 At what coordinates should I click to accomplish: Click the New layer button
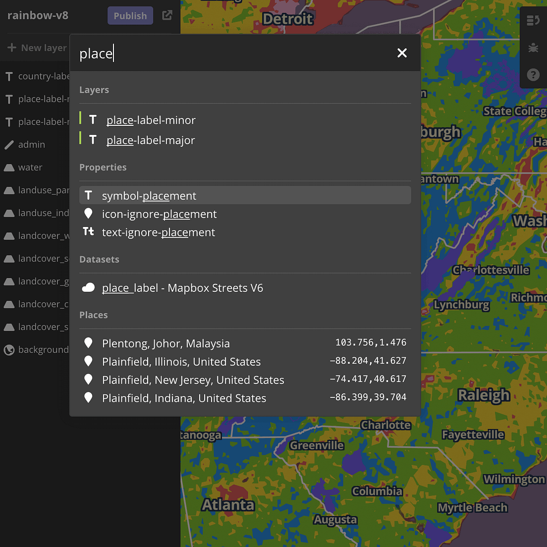click(x=37, y=48)
